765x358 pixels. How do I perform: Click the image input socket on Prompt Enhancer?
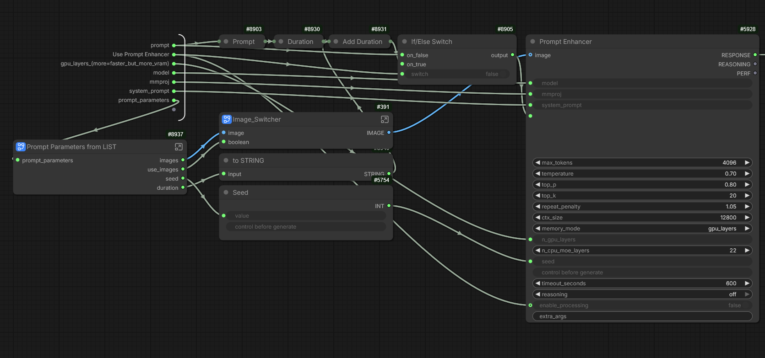(x=531, y=55)
